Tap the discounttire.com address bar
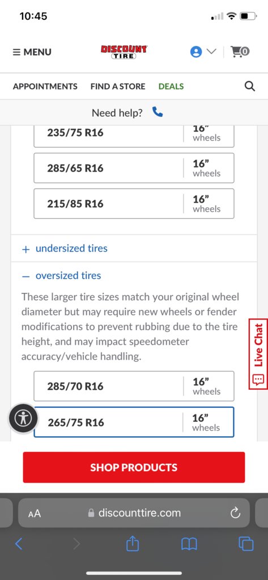This screenshot has height=580, width=268. pyautogui.click(x=134, y=513)
